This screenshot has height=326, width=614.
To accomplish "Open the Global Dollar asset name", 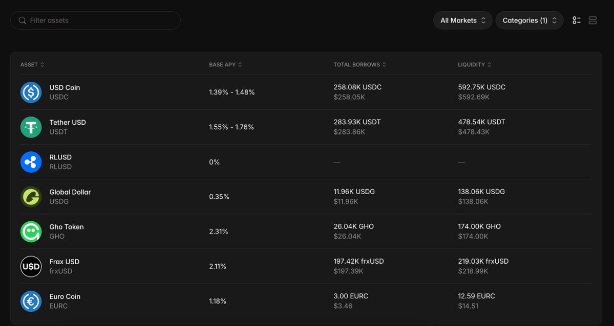I will [70, 192].
